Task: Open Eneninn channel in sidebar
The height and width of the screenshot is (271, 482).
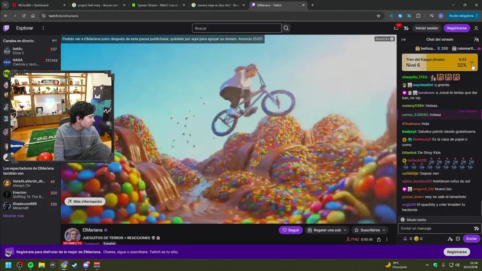Action: (x=31, y=195)
